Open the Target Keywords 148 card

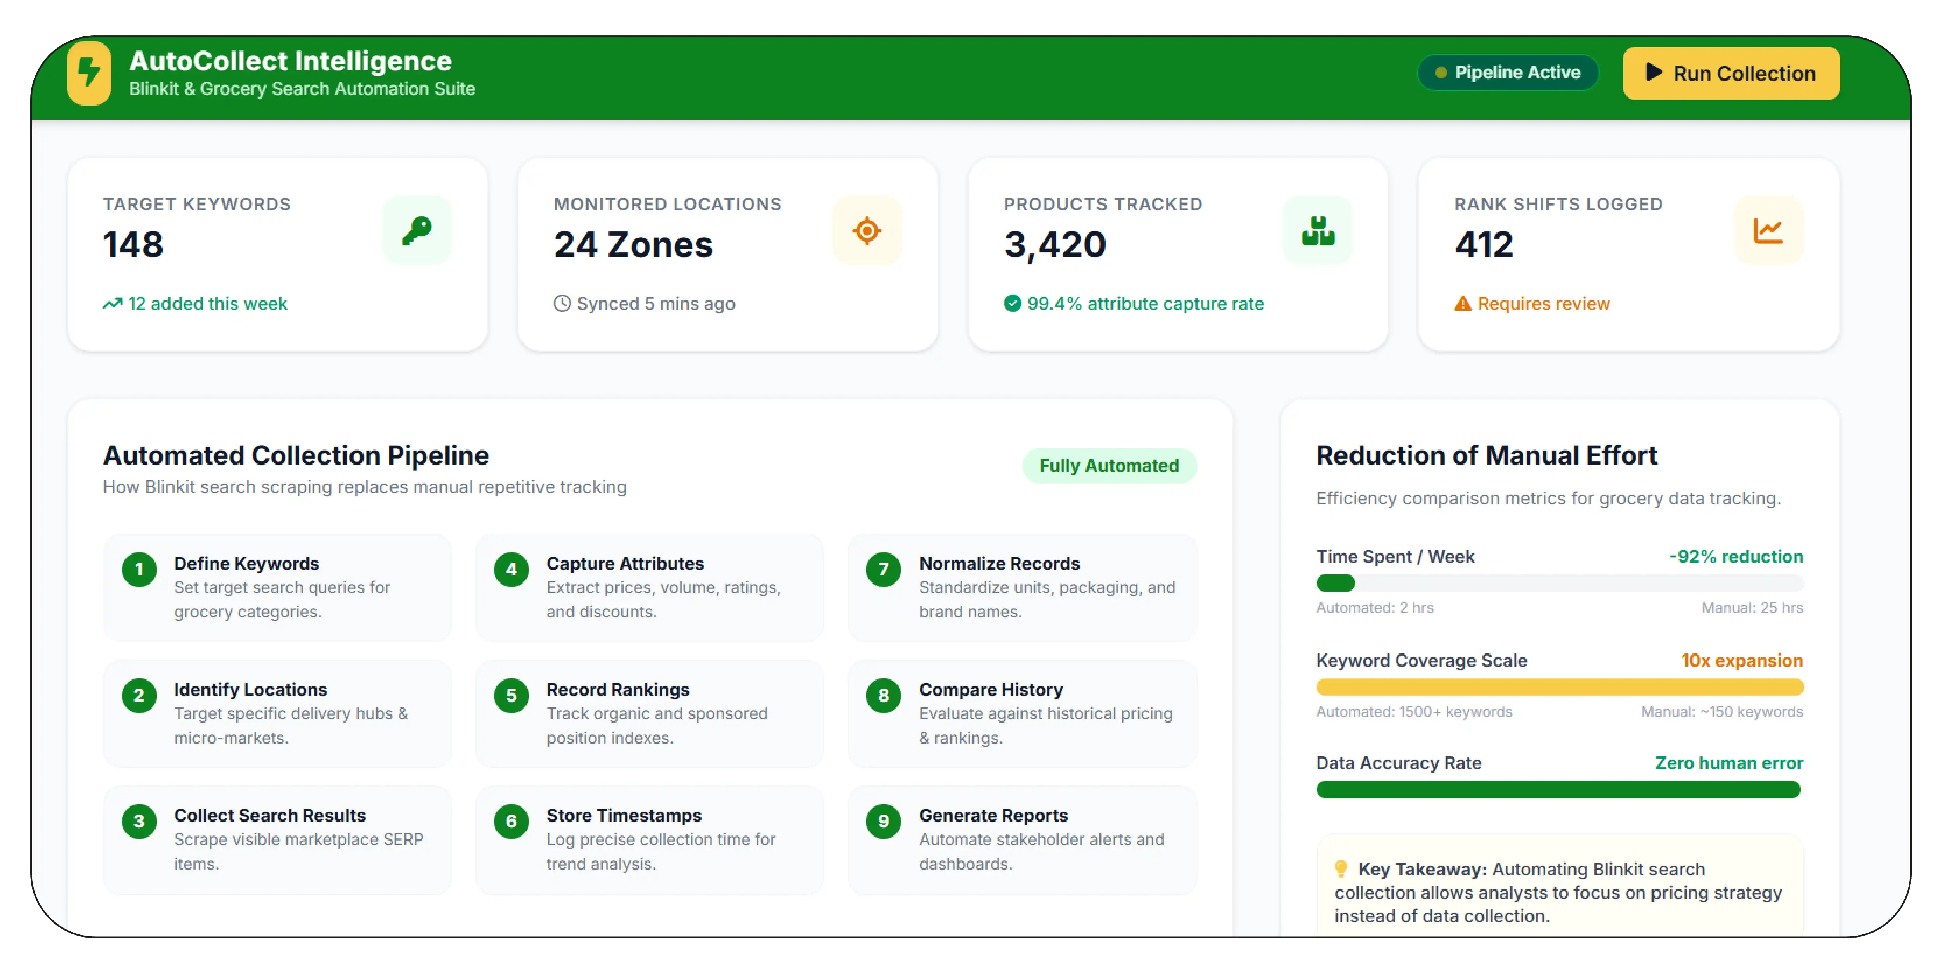pos(277,254)
